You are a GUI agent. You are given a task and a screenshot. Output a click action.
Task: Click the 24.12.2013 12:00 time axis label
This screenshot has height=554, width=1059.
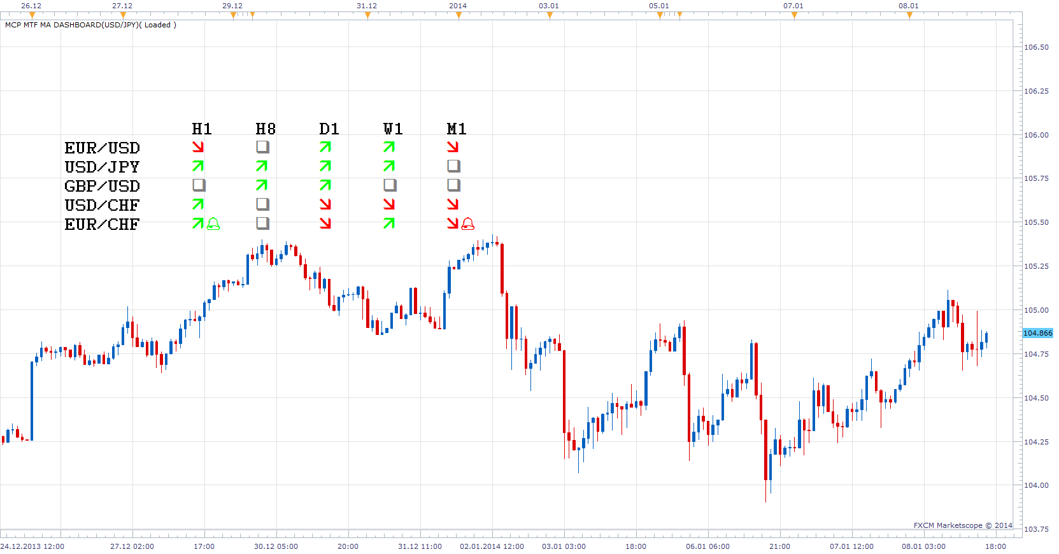click(32, 546)
